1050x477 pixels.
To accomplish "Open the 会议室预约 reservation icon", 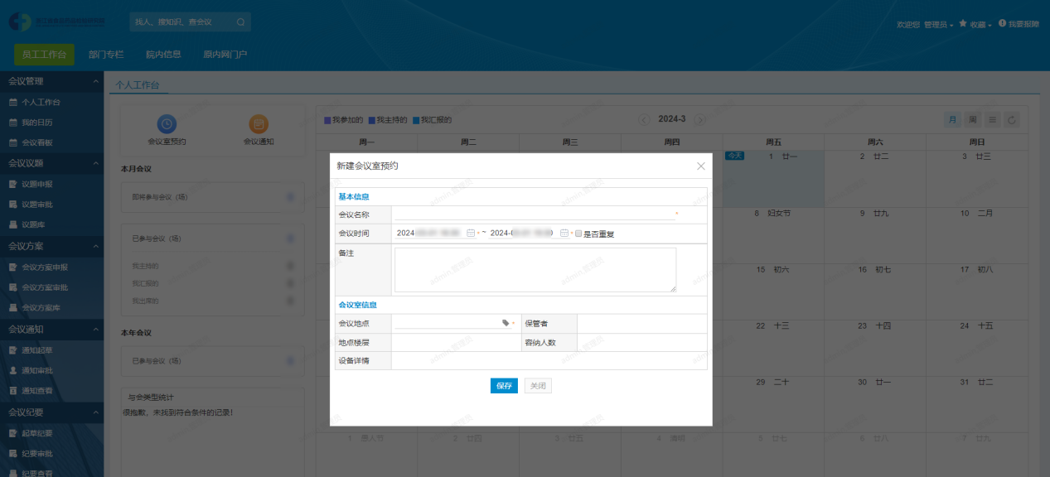I will point(166,124).
